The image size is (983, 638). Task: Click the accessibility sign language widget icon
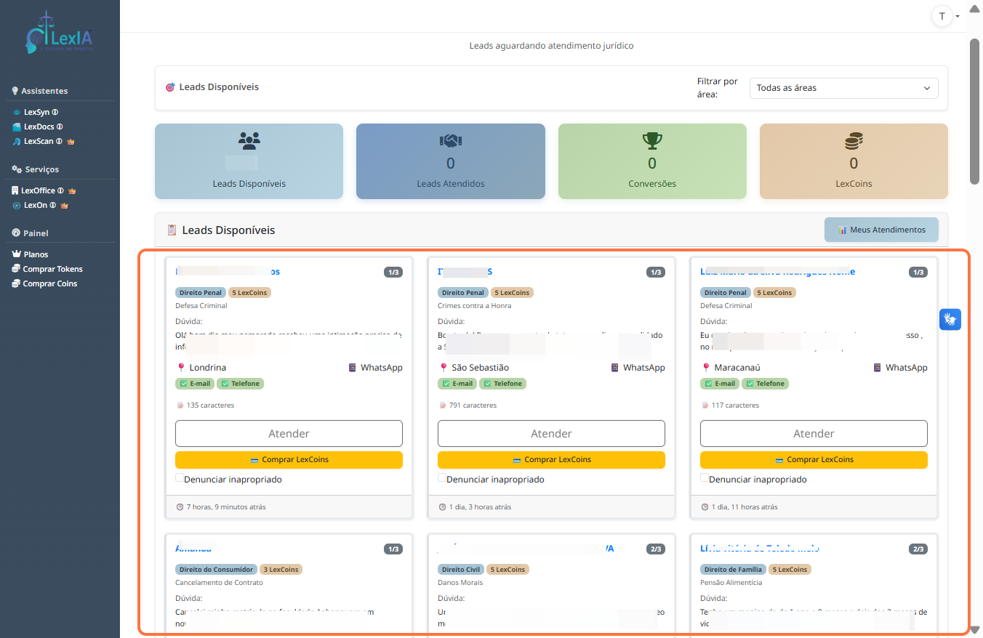[x=950, y=319]
